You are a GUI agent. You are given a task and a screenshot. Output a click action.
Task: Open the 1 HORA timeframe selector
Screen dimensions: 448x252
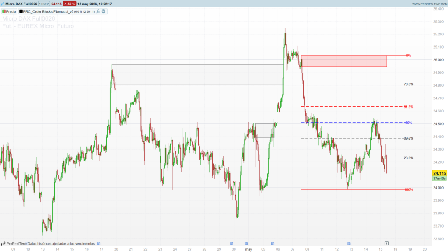click(44, 4)
